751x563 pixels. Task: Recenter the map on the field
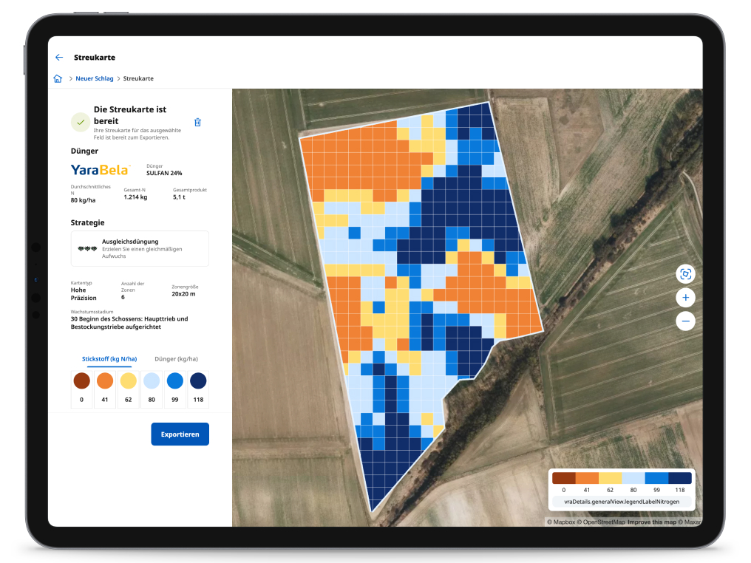[685, 274]
